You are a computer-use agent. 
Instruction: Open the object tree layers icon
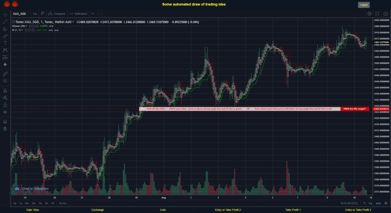(x=5, y=122)
